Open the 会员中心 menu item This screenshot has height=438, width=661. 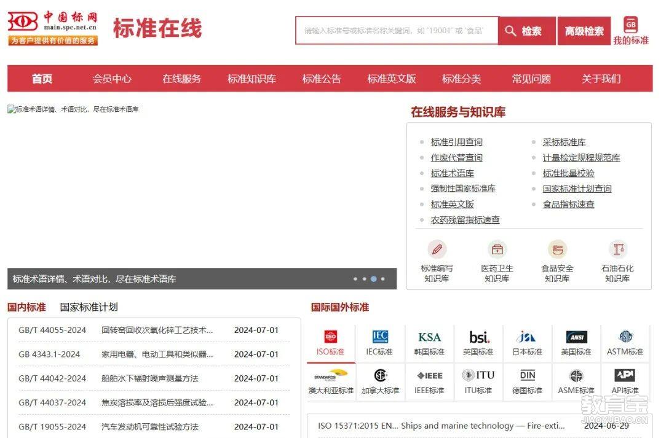111,79
